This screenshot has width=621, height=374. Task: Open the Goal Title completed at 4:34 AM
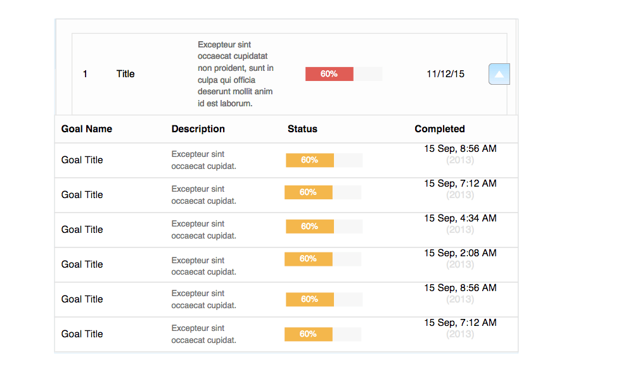click(82, 230)
